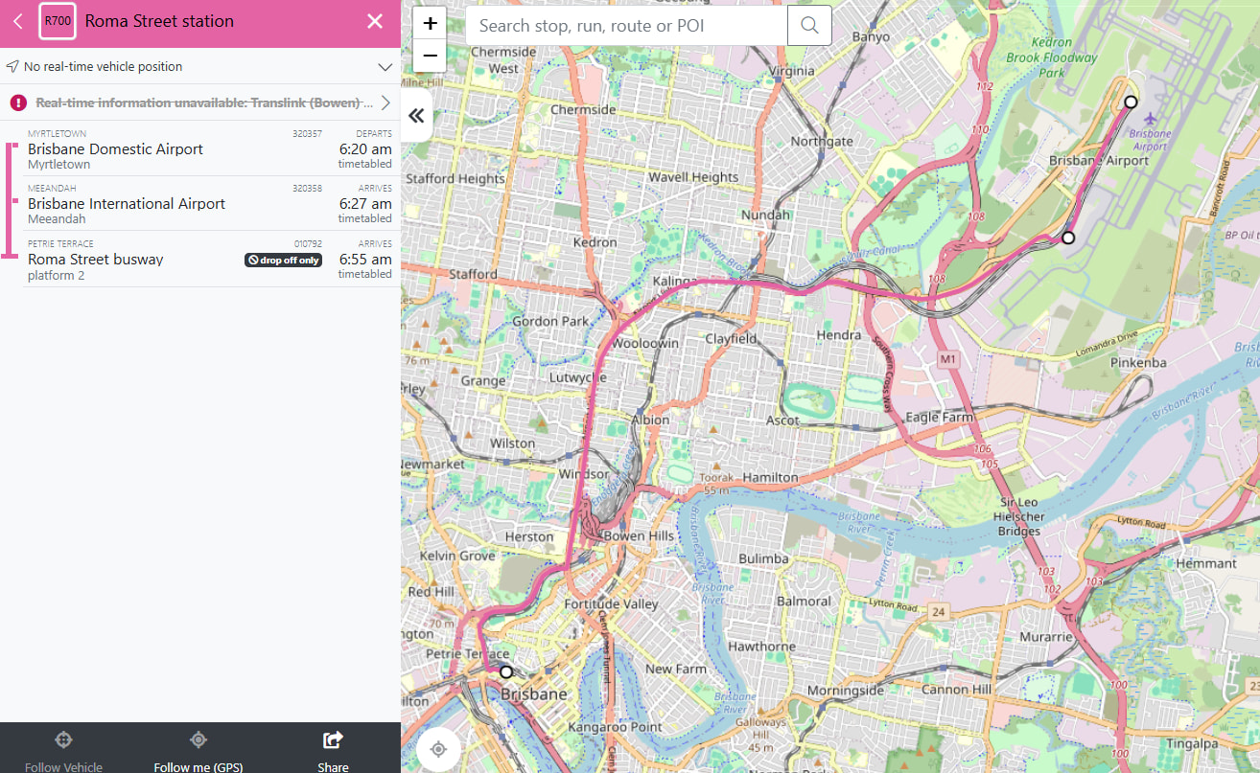Click the Clayfield map label
This screenshot has width=1260, height=773.
pos(731,338)
